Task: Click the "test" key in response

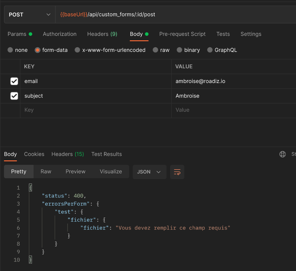Action: click(x=64, y=212)
